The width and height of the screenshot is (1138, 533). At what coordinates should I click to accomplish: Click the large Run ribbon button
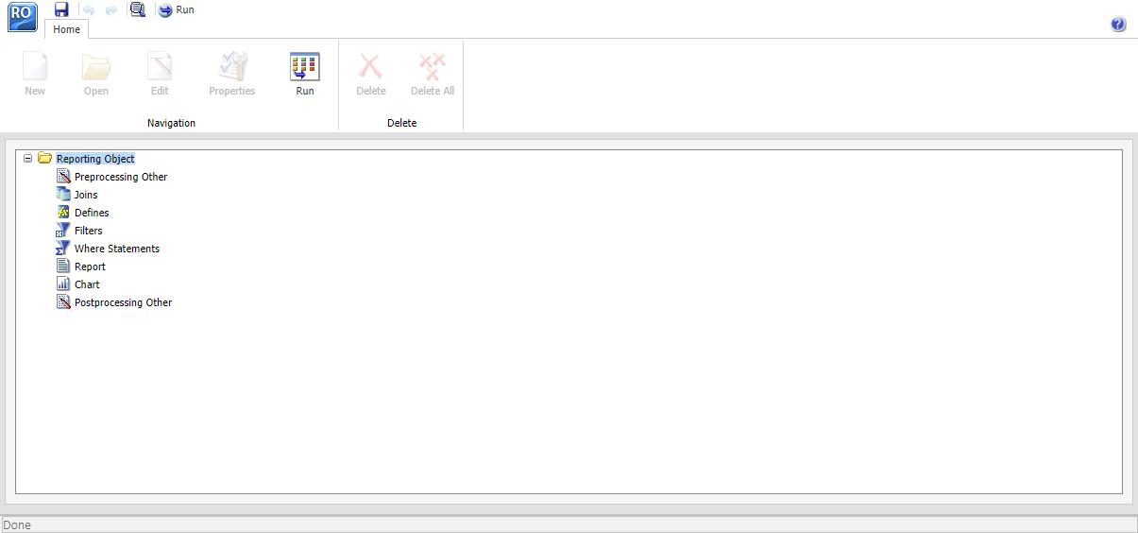(x=305, y=75)
